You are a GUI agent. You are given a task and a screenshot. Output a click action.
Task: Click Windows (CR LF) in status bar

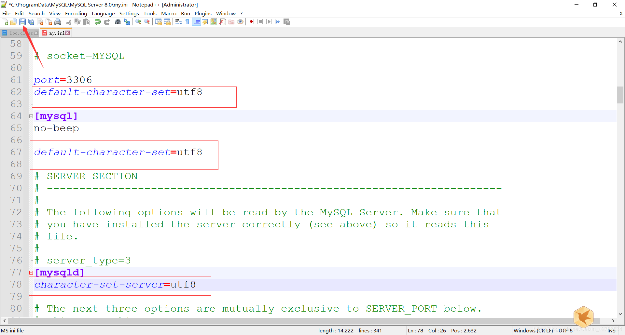[533, 330]
